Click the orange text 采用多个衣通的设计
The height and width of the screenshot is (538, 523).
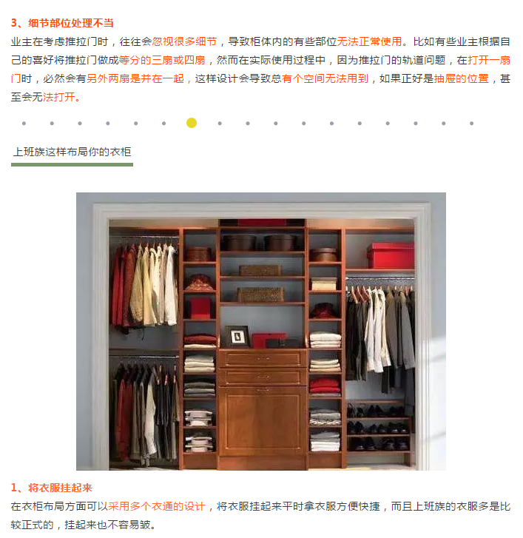coord(157,506)
